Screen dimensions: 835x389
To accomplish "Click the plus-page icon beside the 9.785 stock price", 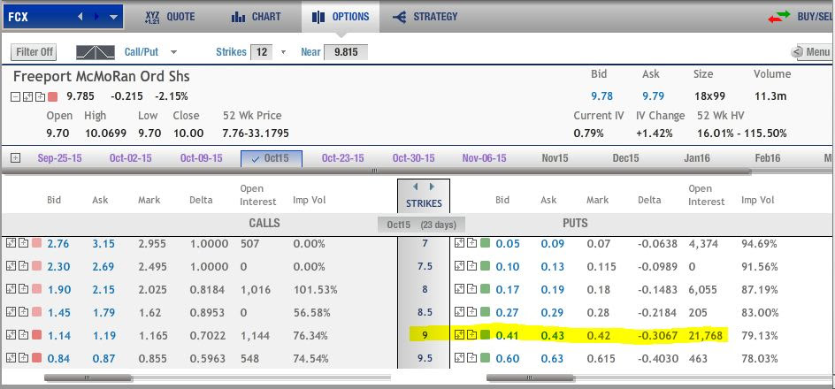I will (40, 97).
